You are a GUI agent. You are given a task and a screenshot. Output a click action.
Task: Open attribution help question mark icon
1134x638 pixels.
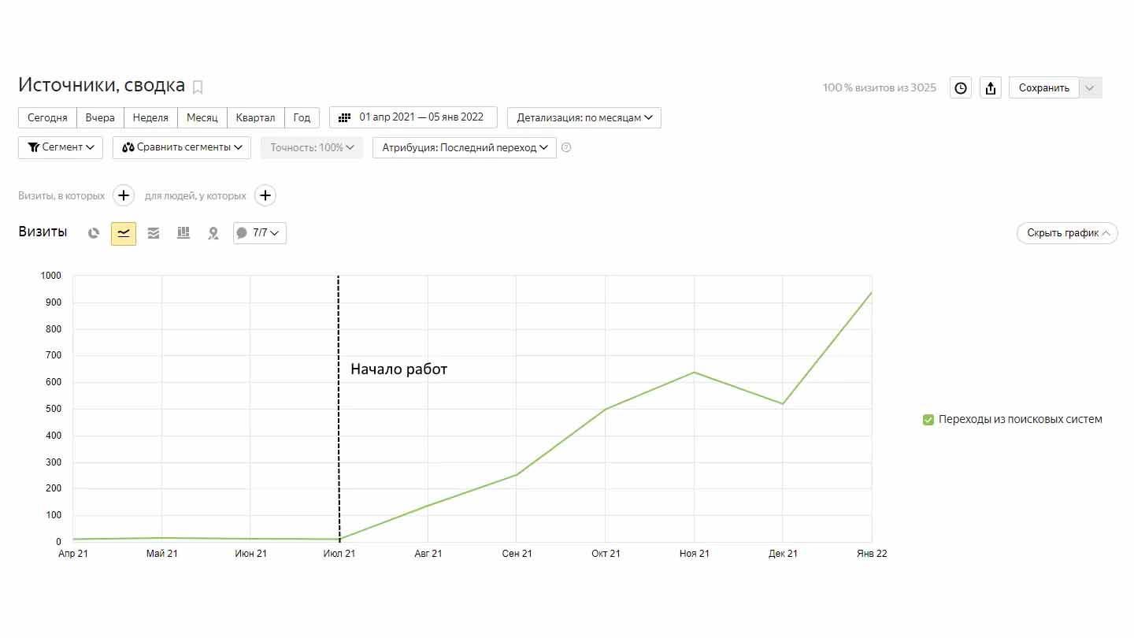pos(566,147)
